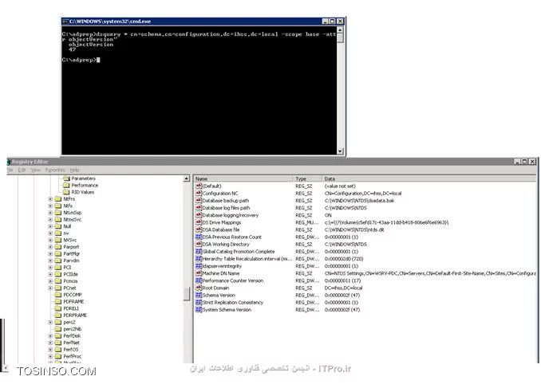Click the DWORD icon of DSA Previous Restore Count
The width and height of the screenshot is (541, 388).
click(x=199, y=237)
